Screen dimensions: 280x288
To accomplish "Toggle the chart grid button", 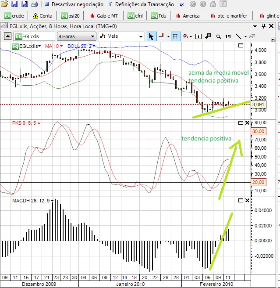I will [x=175, y=36].
